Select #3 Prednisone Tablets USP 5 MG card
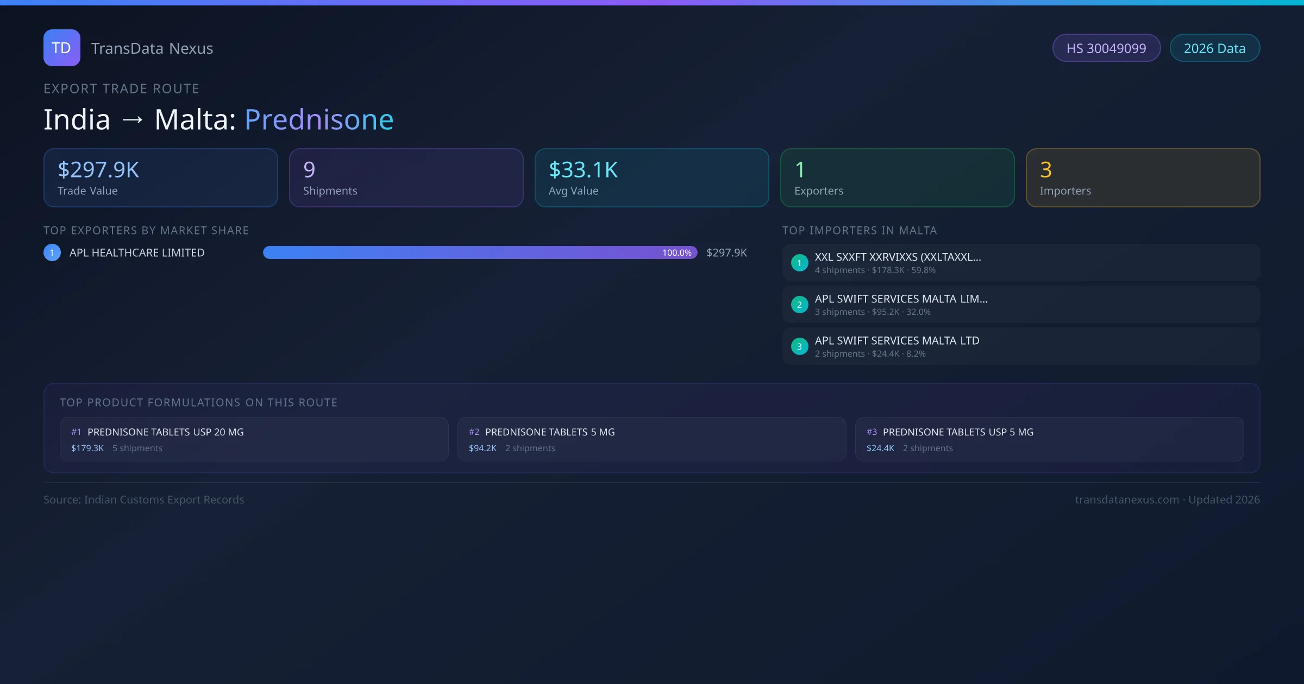1304x684 pixels. tap(1049, 439)
